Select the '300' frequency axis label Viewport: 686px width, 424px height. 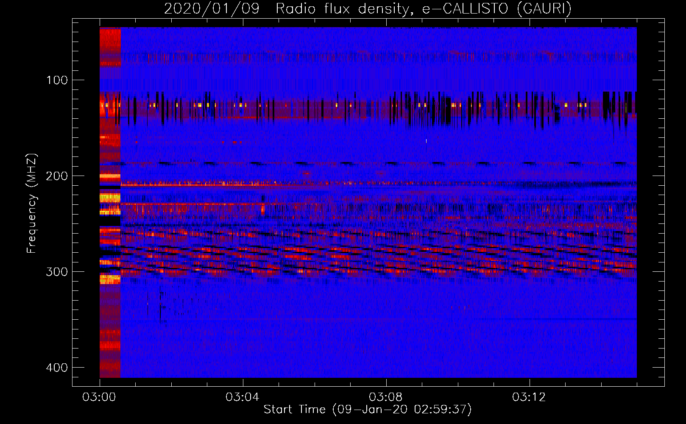pos(57,272)
